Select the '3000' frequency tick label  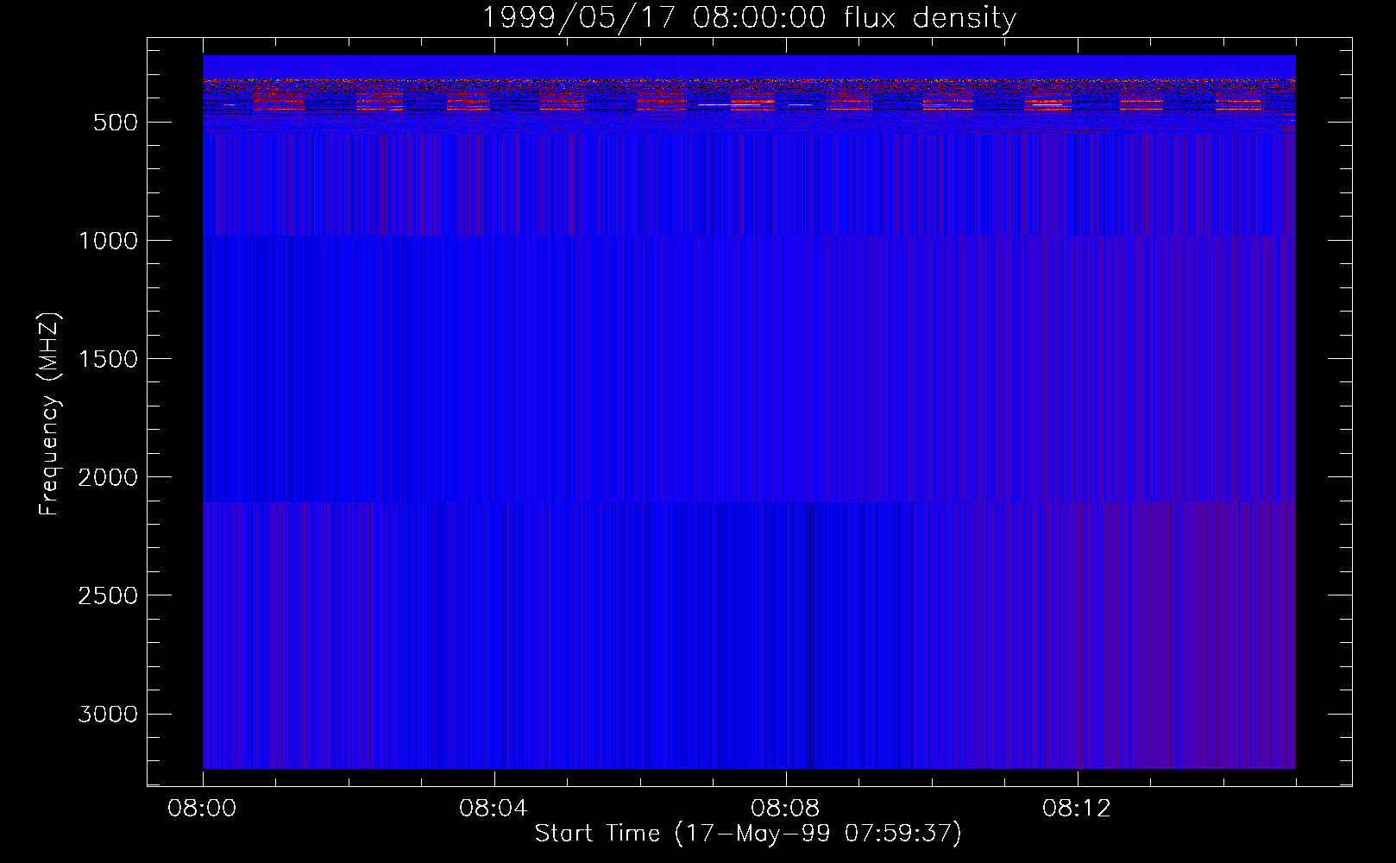(x=108, y=714)
